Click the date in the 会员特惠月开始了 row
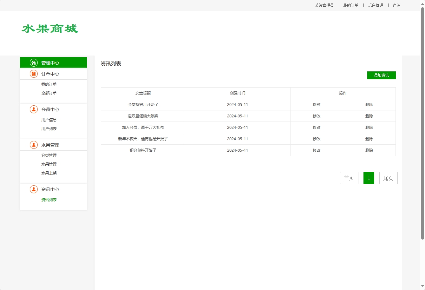 (238, 105)
